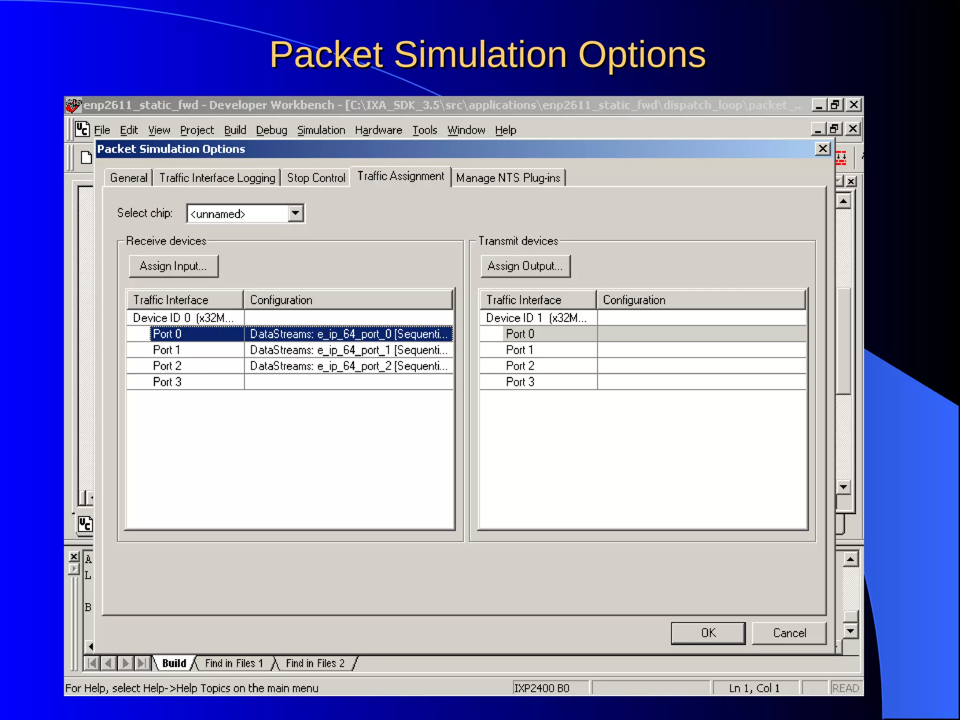Select transmit Device ID 1 row
Screen dimensions: 960x720
pyautogui.click(x=643, y=318)
